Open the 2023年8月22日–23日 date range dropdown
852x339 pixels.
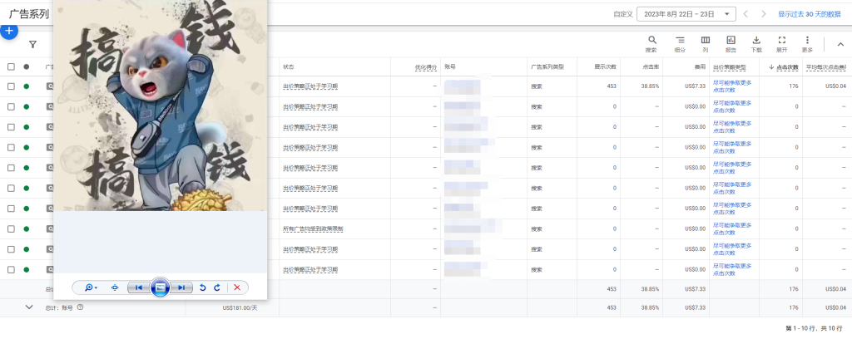pyautogui.click(x=686, y=14)
